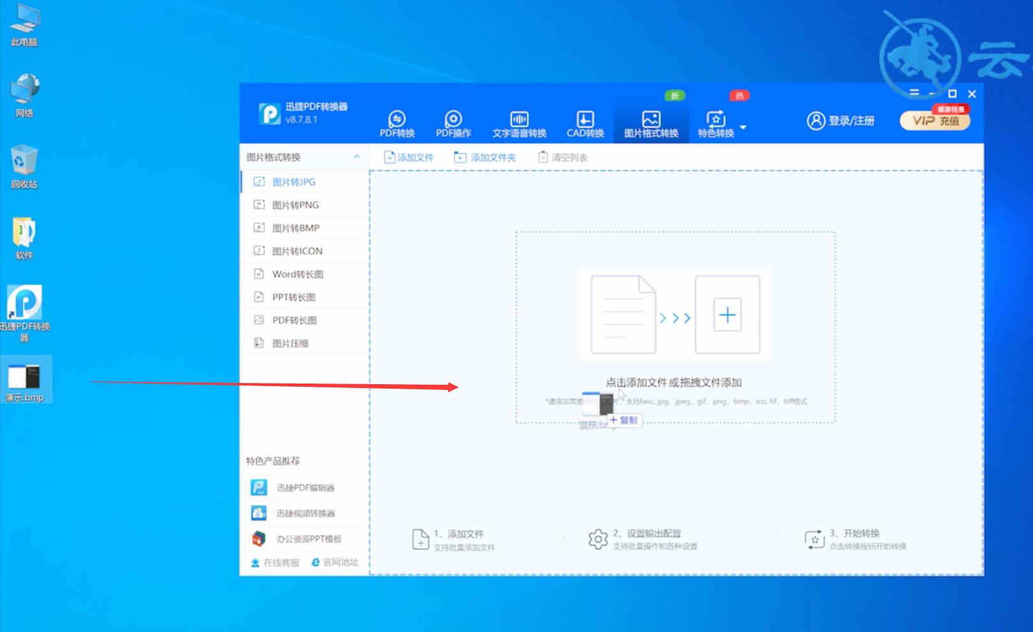Select 图片转JPG in the sidebar

(305, 182)
